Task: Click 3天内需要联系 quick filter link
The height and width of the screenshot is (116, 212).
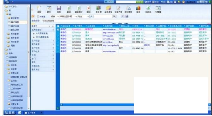Action: (x=42, y=37)
